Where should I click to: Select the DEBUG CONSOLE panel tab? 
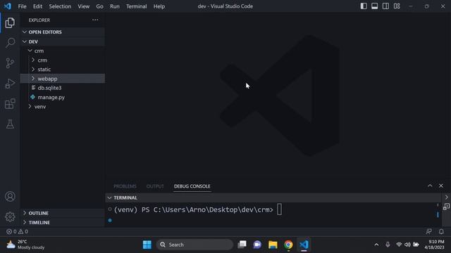click(x=192, y=186)
